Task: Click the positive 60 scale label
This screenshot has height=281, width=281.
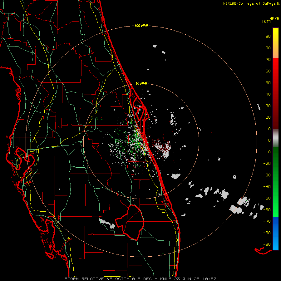Action: point(268,71)
